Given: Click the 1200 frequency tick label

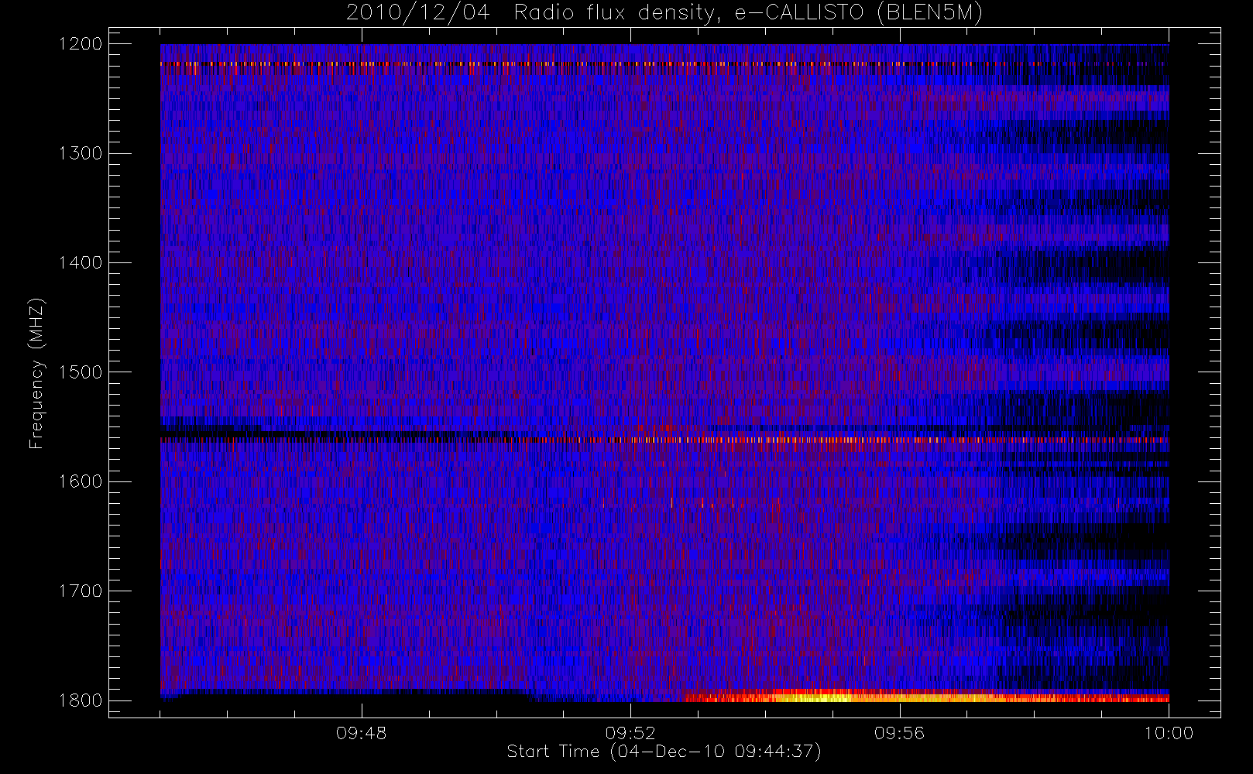Looking at the screenshot, I should click(81, 44).
